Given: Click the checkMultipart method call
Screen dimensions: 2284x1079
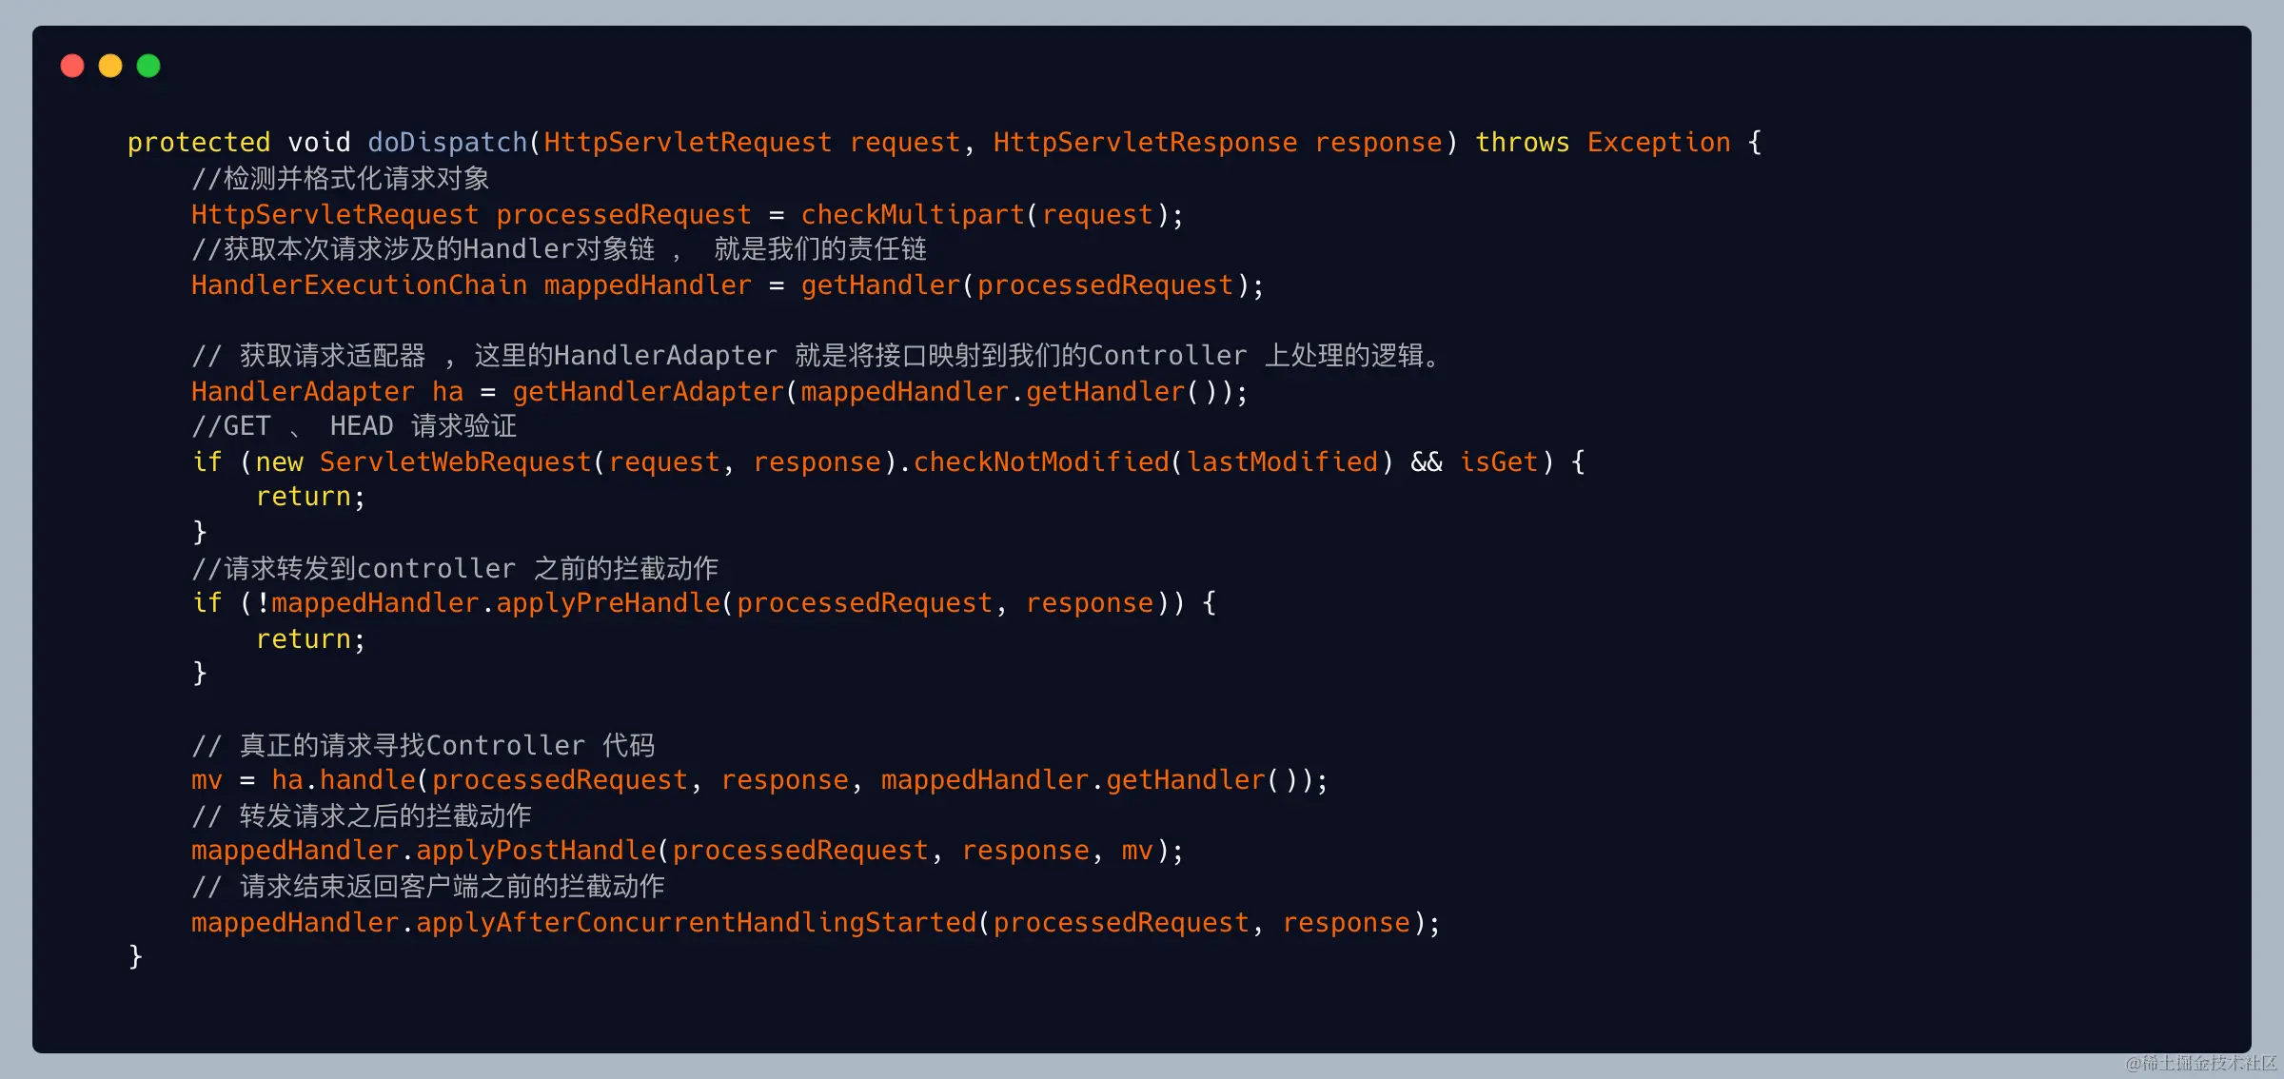Looking at the screenshot, I should (912, 215).
